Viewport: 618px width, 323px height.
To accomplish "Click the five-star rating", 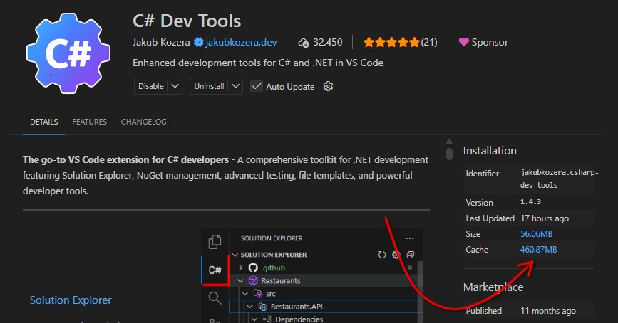I will [x=391, y=42].
